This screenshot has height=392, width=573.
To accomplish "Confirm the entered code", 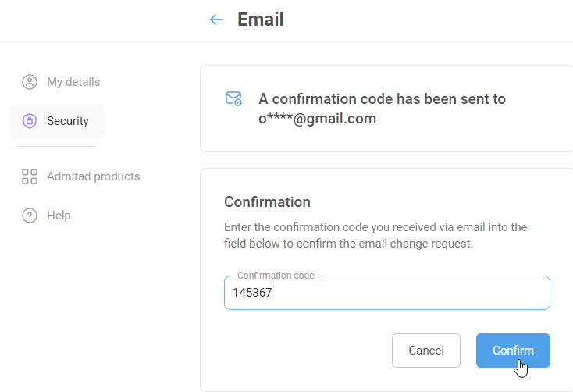I will pos(513,351).
